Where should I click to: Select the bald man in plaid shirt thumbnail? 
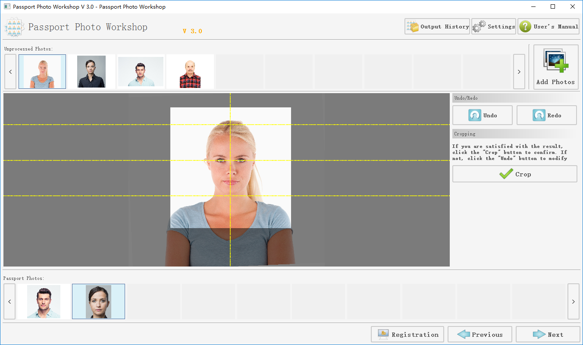pyautogui.click(x=190, y=72)
